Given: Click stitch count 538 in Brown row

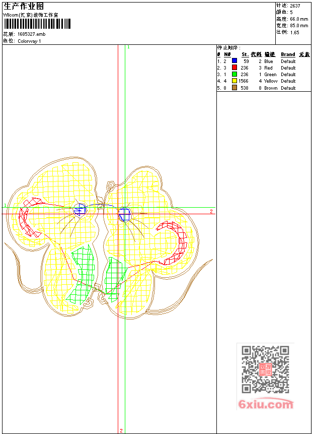Looking at the screenshot, I should [245, 88].
